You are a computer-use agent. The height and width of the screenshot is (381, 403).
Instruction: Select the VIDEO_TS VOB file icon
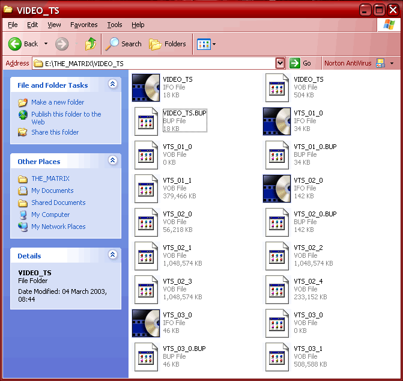click(277, 88)
